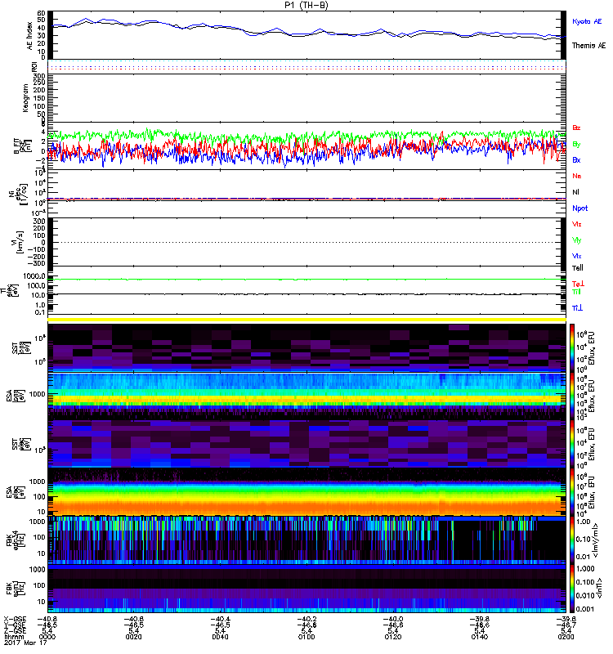This screenshot has width=613, height=654.
Task: Click the date label '2017 Mar 17'
Action: [25, 643]
